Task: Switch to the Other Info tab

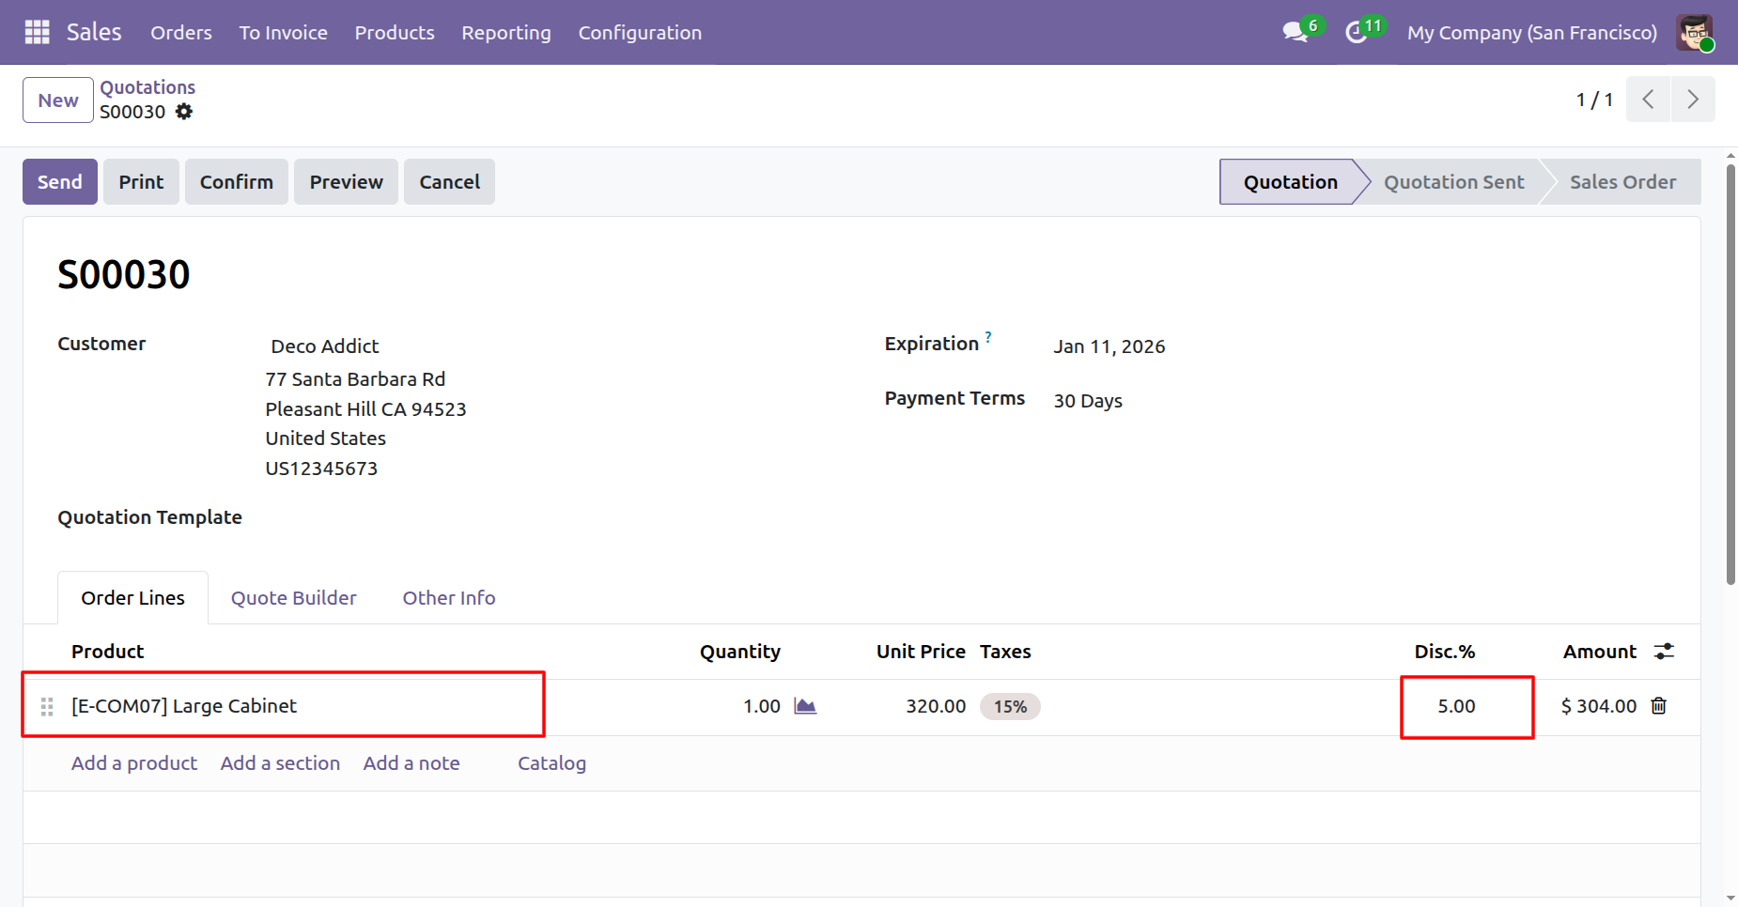Action: (x=448, y=598)
